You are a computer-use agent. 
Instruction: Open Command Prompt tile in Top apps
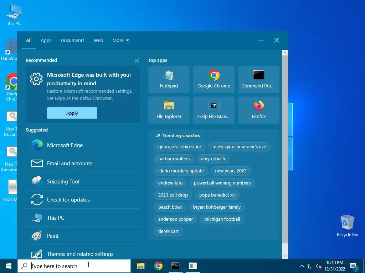[259, 80]
